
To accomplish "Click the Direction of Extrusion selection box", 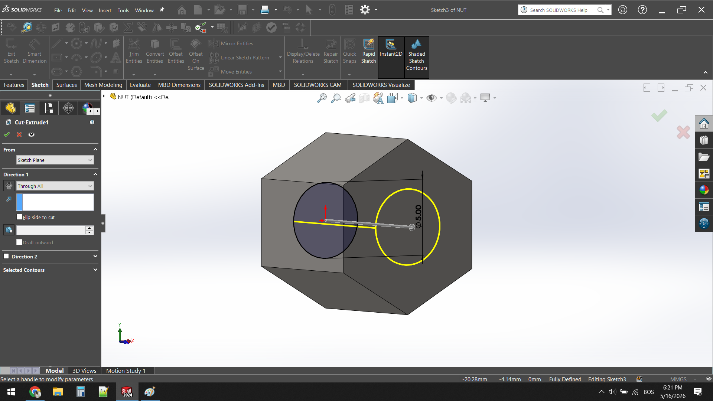I will 55,202.
